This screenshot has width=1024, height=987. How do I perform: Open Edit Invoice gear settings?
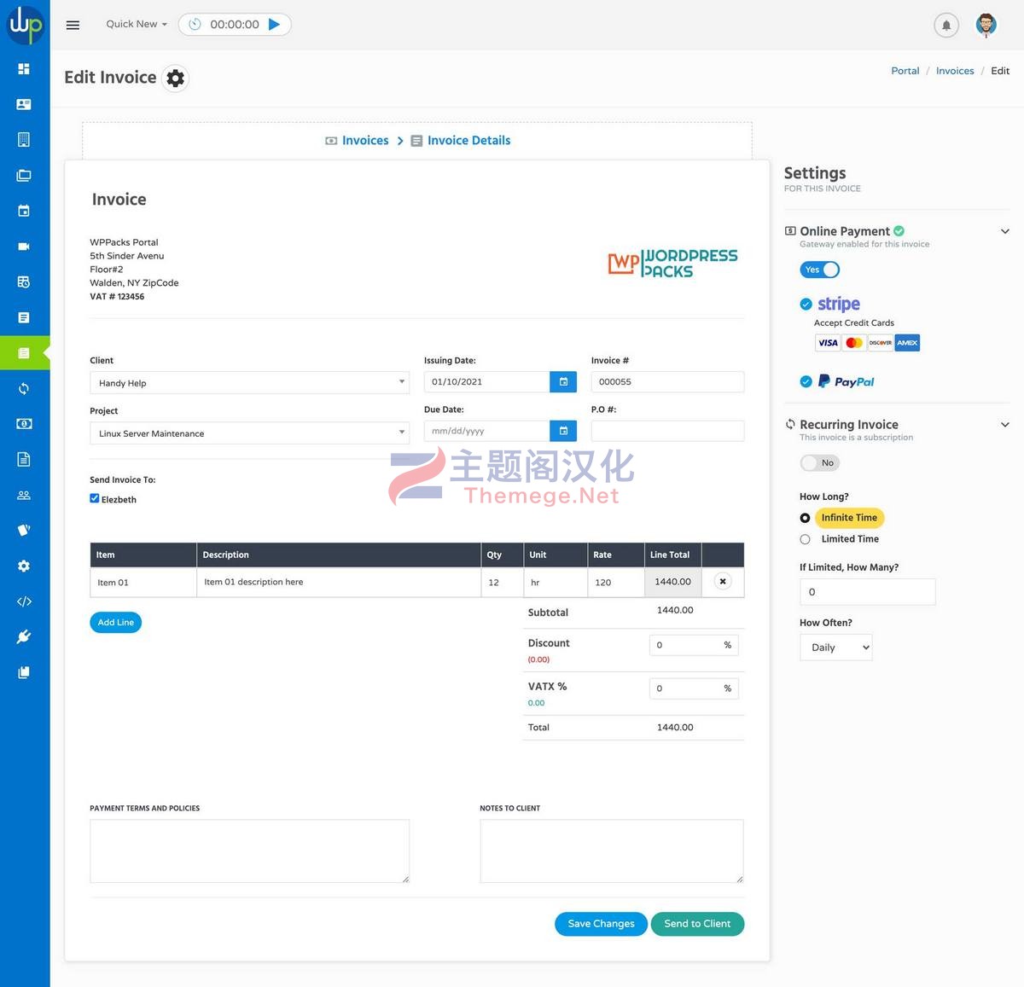175,78
